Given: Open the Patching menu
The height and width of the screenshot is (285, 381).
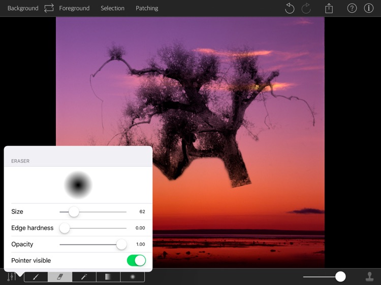Looking at the screenshot, I should (x=147, y=8).
